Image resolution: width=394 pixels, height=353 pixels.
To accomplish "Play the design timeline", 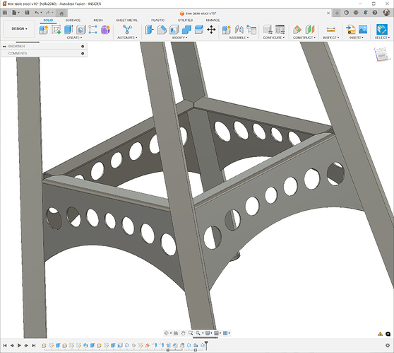I will (x=19, y=345).
